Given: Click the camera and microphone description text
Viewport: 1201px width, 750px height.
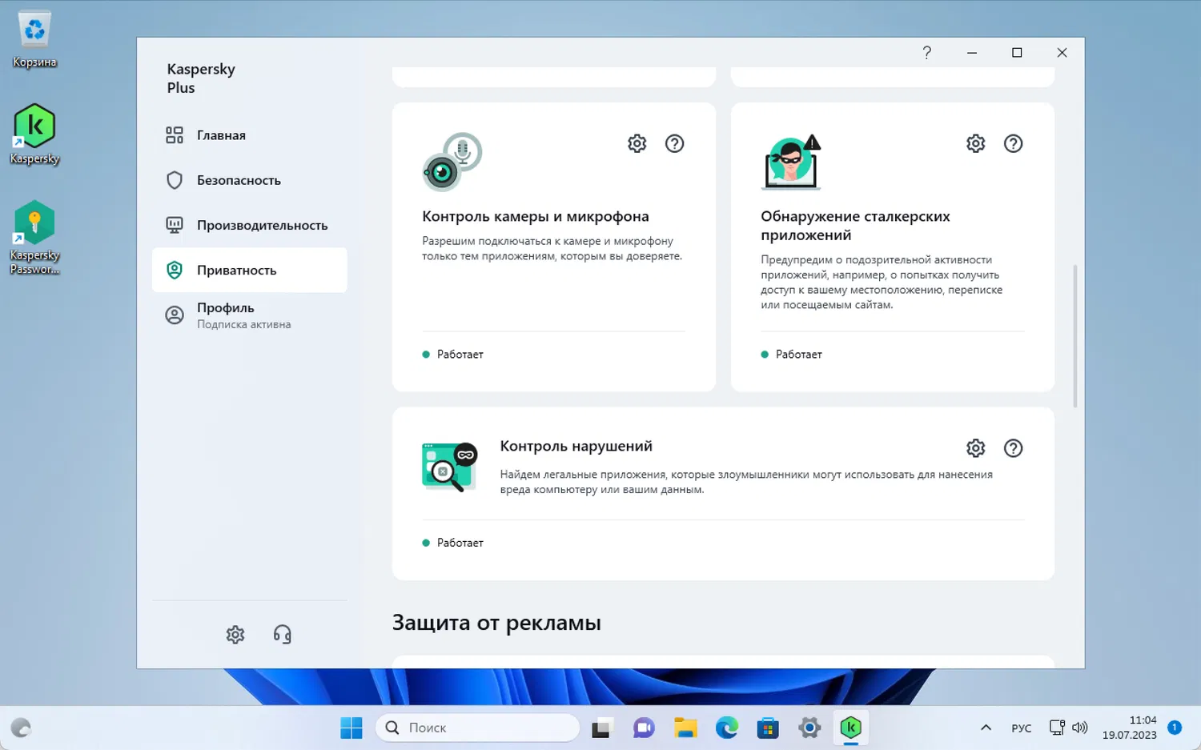Looking at the screenshot, I should (x=552, y=249).
